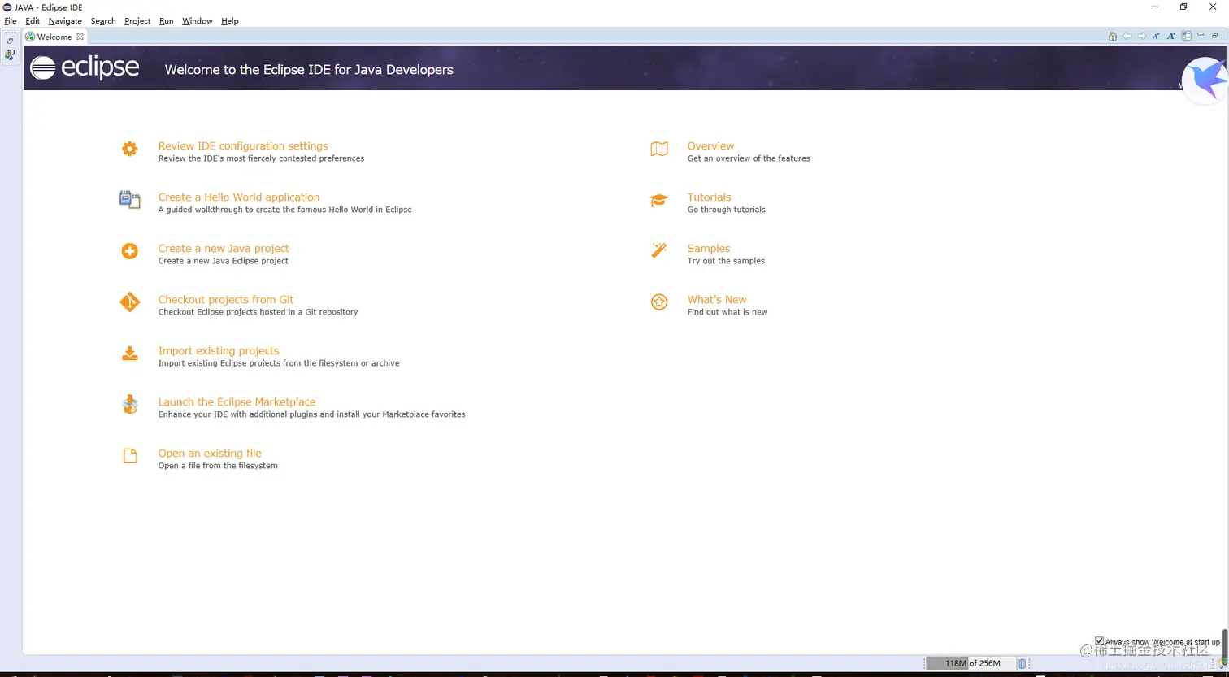Click the Eclipse Marketplace box icon

(129, 405)
